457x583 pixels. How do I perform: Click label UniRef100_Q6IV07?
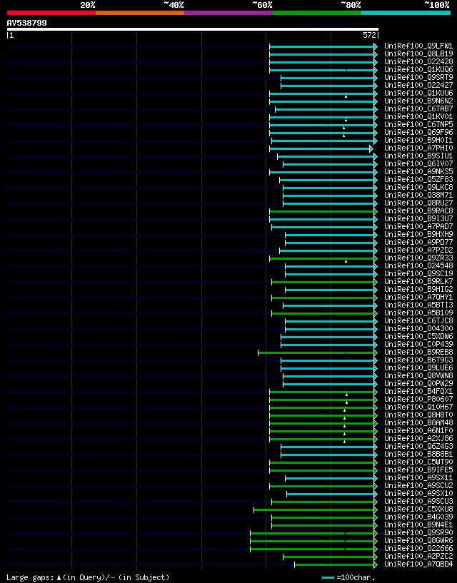[418, 163]
